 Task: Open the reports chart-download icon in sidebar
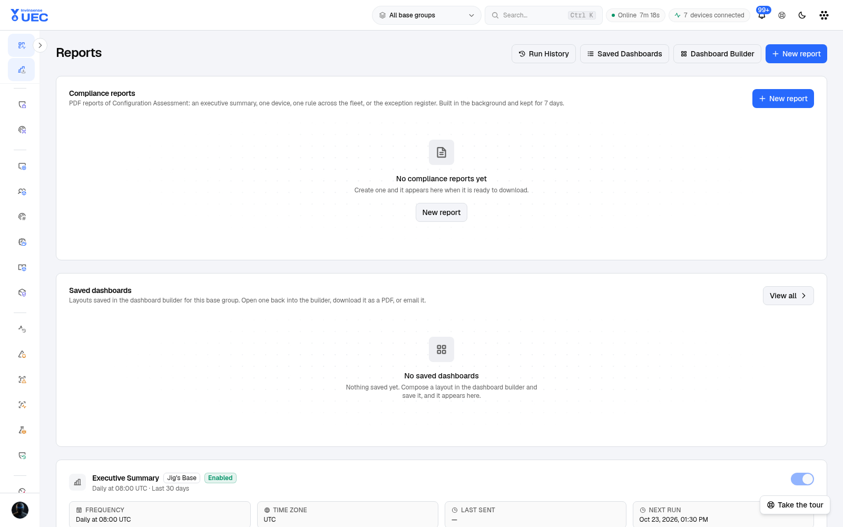[x=22, y=70]
